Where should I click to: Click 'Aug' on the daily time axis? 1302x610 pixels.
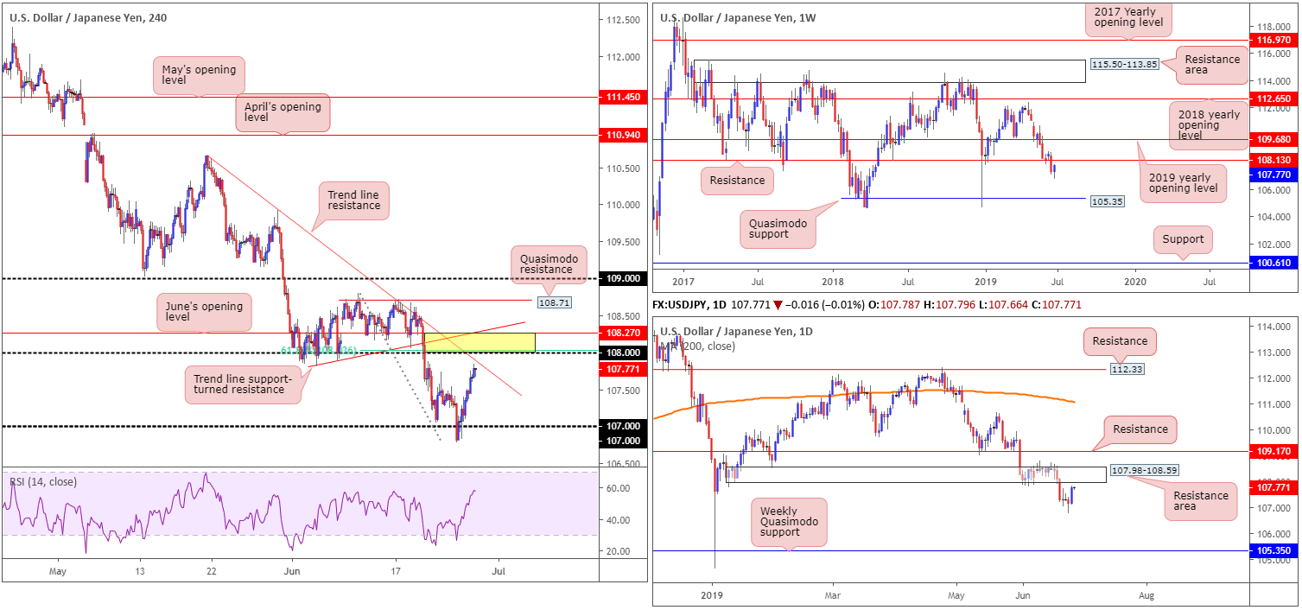pyautogui.click(x=1146, y=596)
